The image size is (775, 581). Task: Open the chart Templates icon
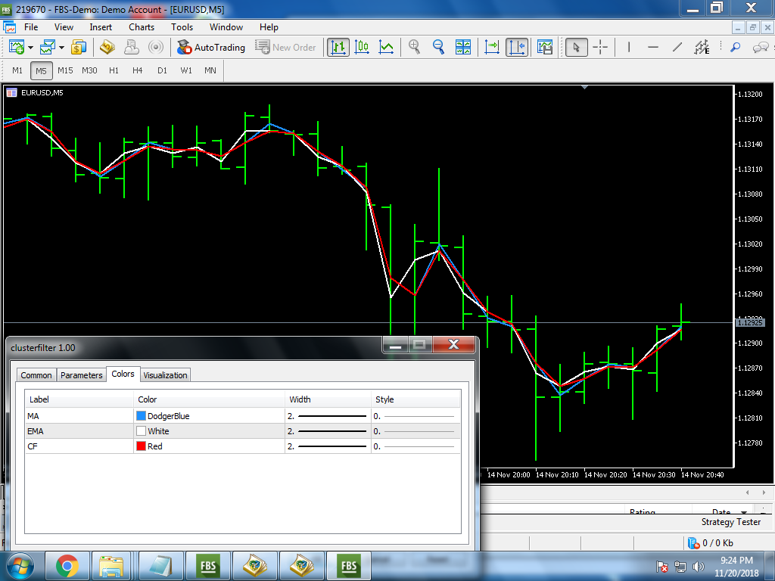coord(545,48)
